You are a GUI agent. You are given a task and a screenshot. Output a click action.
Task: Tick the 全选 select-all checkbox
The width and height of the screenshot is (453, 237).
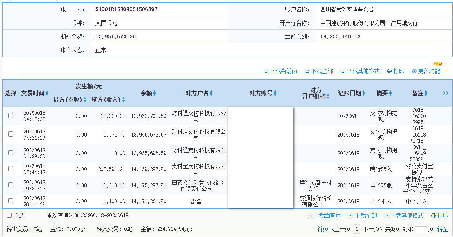tap(9, 215)
